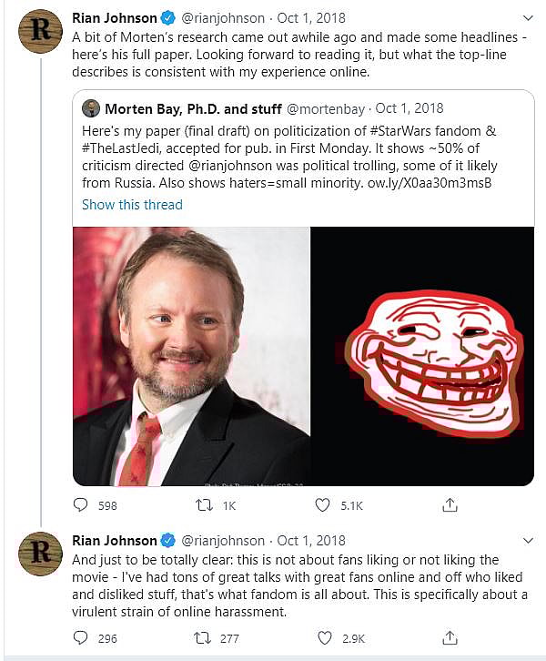The height and width of the screenshot is (661, 546).
Task: Open the first tweet's more options chevron
Action: click(527, 17)
